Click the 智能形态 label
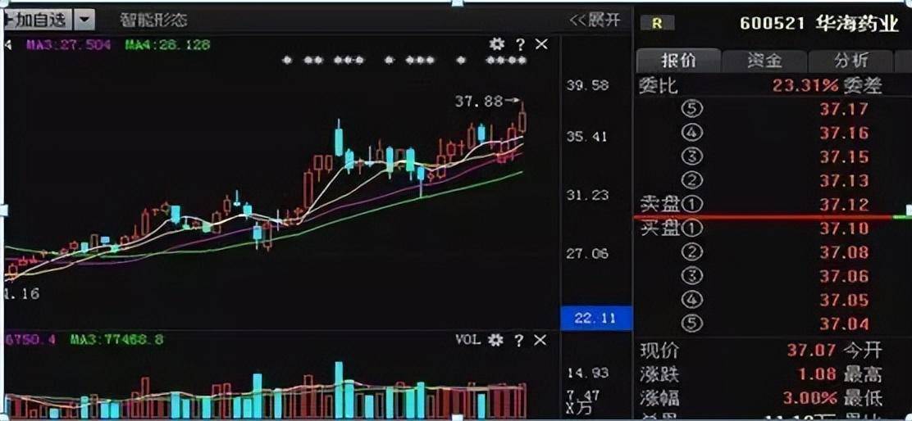This screenshot has width=912, height=421. coord(153,20)
